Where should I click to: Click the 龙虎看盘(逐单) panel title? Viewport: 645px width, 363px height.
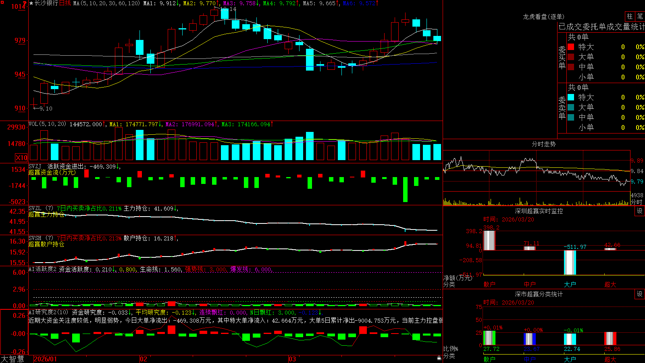tap(543, 17)
